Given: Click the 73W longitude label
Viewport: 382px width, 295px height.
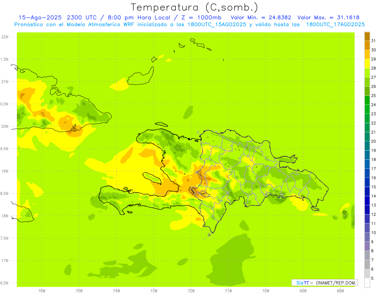Looking at the screenshot, I should pos(154,291).
